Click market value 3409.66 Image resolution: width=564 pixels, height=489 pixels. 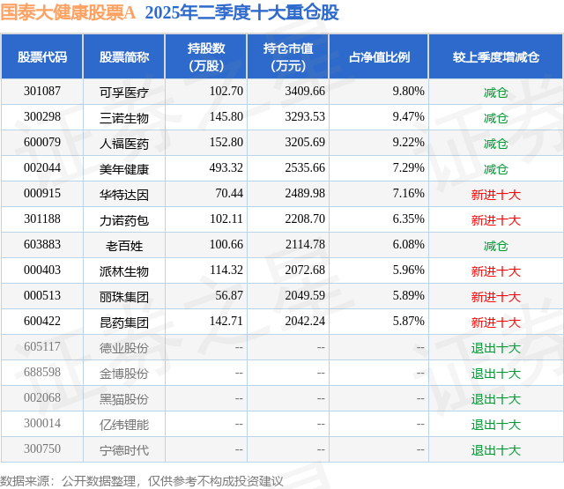[x=305, y=92]
